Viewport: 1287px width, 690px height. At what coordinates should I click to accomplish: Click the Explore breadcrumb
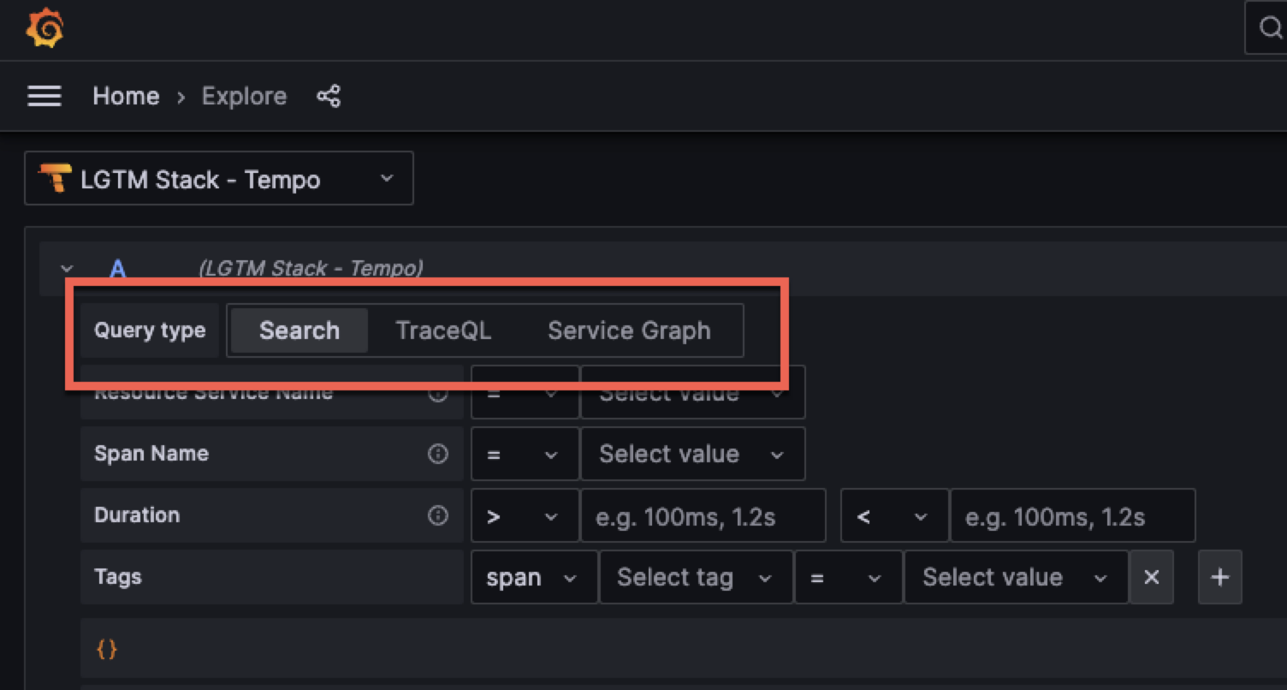[x=244, y=96]
